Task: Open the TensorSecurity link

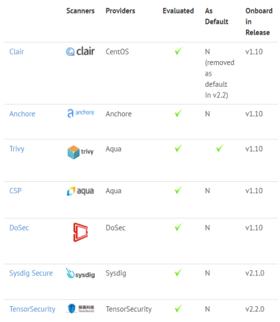Action: pyautogui.click(x=32, y=309)
